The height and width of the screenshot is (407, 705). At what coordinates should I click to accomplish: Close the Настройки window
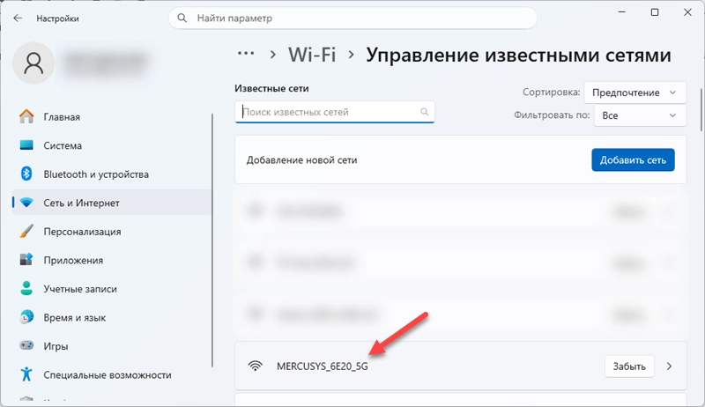[687, 12]
